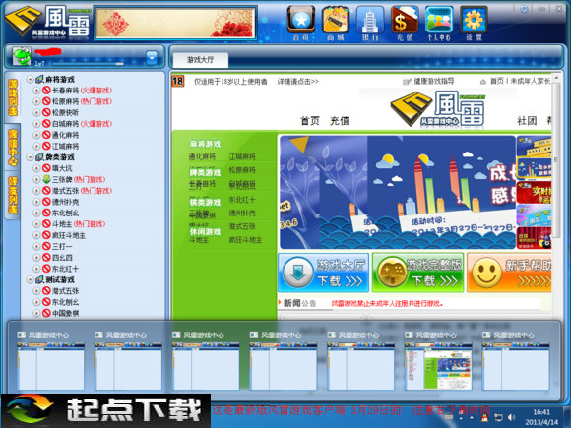Click the green icon beside 三张牌

pyautogui.click(x=46, y=179)
